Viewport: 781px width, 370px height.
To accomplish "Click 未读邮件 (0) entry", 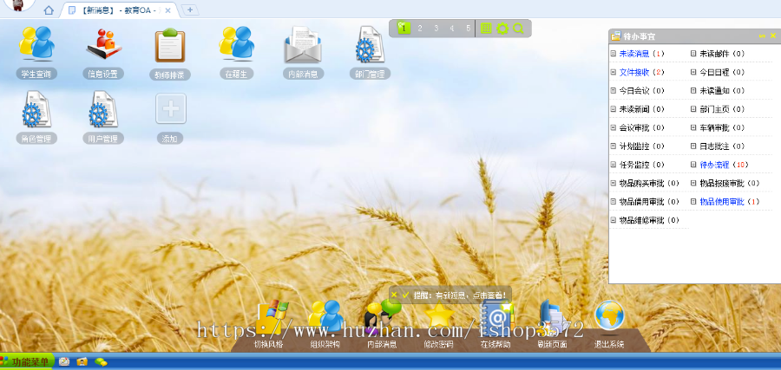I will pyautogui.click(x=722, y=54).
